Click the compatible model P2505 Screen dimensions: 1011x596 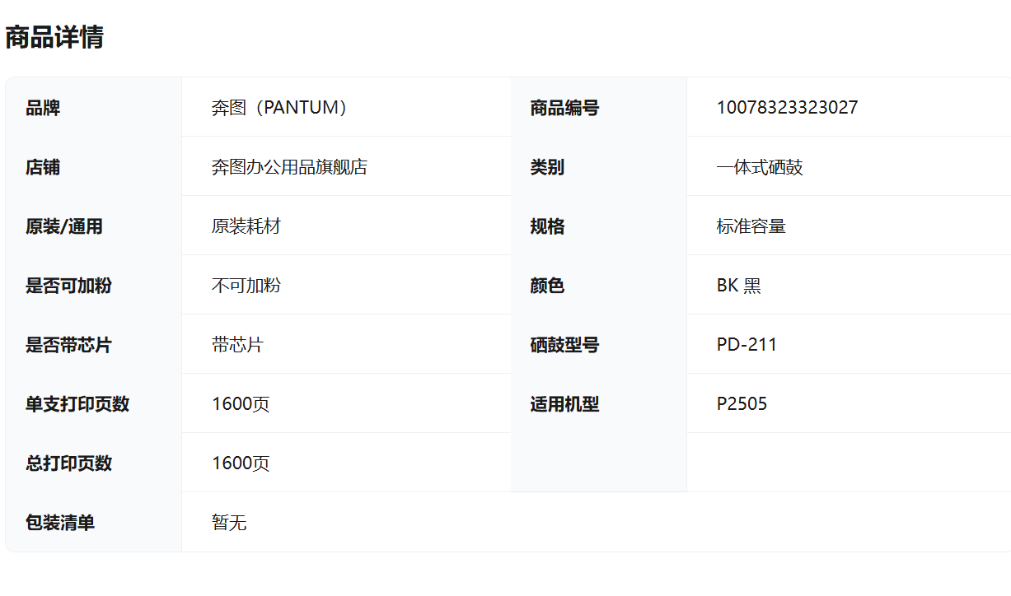(742, 404)
